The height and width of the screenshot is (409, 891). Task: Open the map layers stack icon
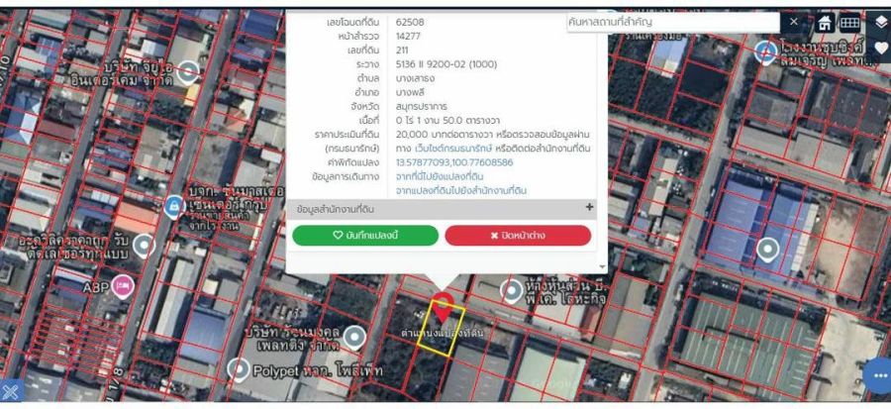coord(879,22)
